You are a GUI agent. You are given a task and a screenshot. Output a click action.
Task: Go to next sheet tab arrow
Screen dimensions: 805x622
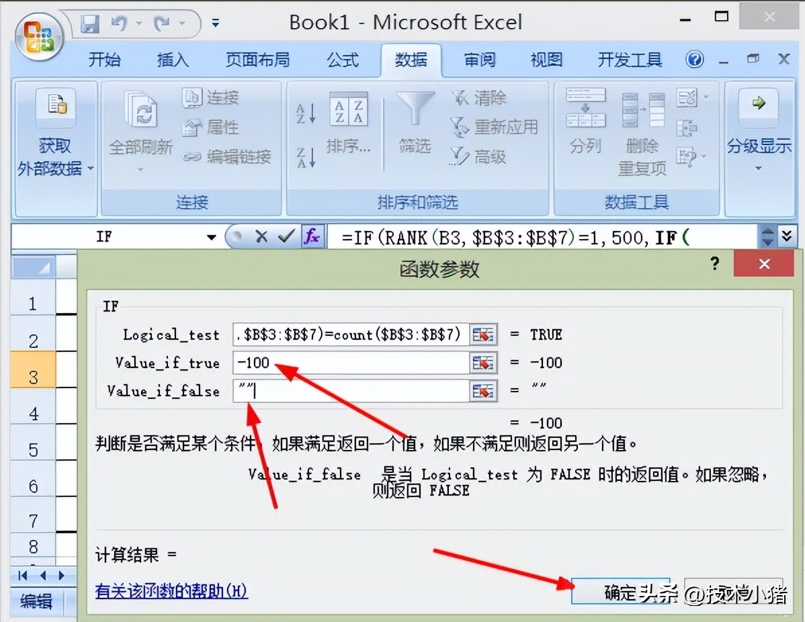pyautogui.click(x=61, y=575)
